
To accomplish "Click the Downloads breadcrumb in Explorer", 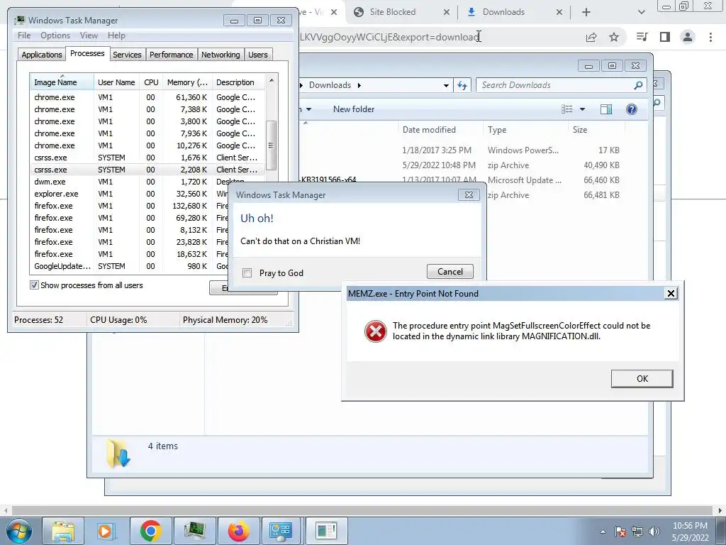I will [330, 85].
